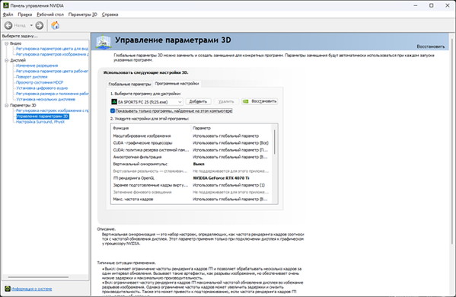This screenshot has height=297, width=456.
Task: Open Регулировка параметров цвета рабочего стола
Action: tap(53, 72)
